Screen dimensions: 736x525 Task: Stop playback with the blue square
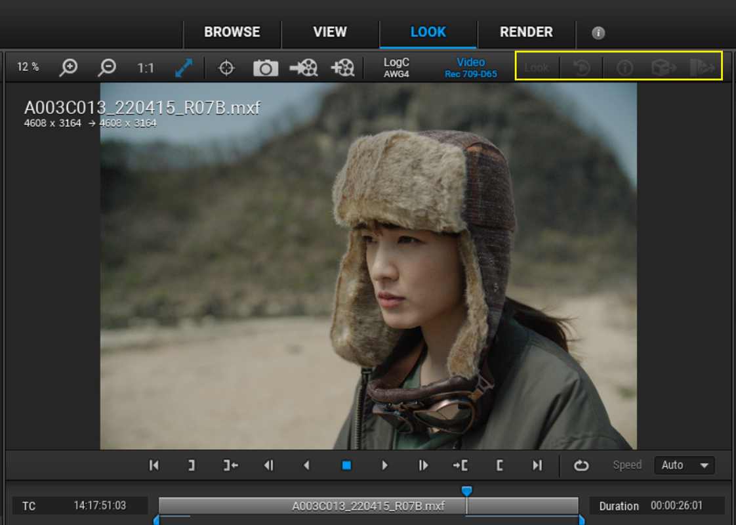coord(346,465)
